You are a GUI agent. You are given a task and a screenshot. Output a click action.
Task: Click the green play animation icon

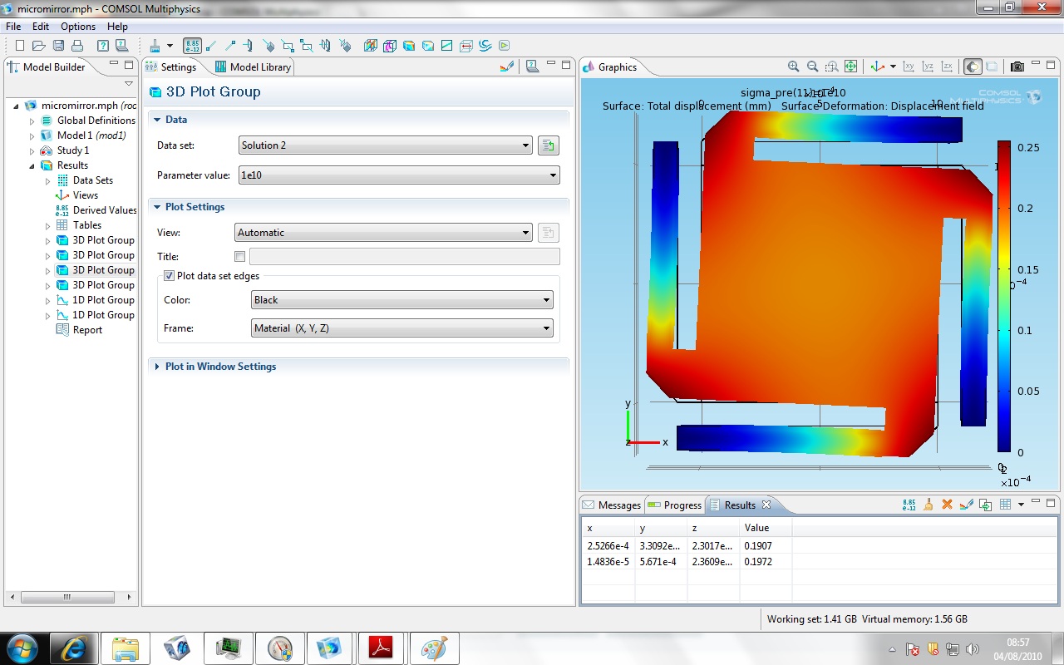click(505, 46)
